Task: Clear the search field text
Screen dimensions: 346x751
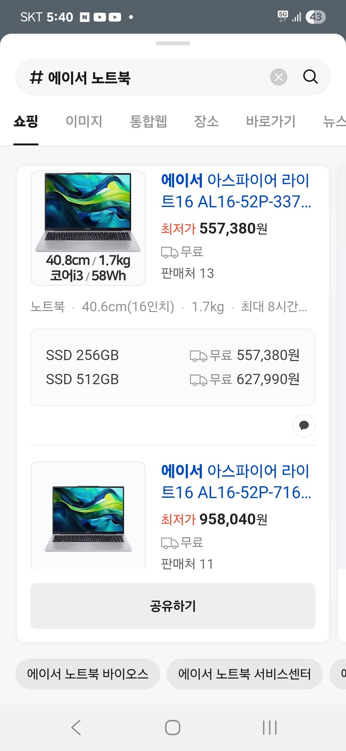Action: 278,77
